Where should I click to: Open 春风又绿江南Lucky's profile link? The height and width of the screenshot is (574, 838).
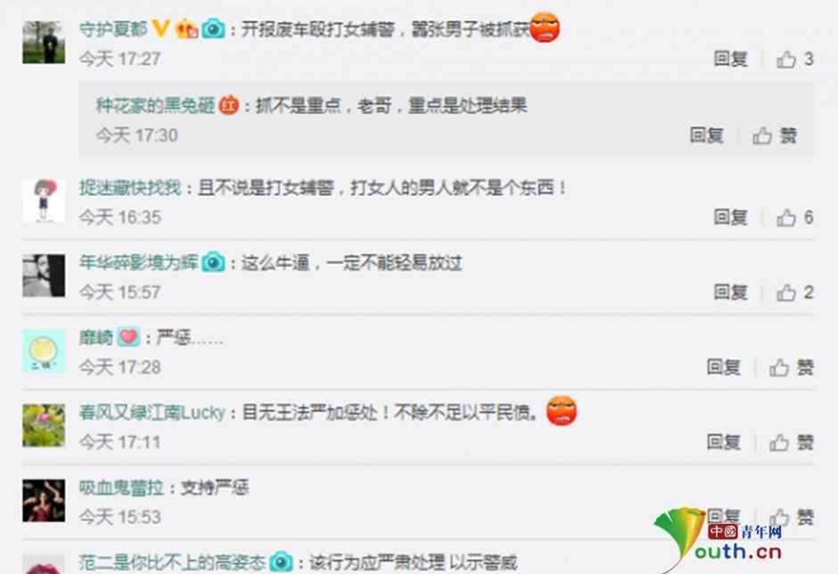[x=152, y=413]
